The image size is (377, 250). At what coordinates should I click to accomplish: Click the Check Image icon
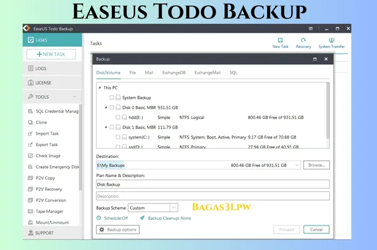30,156
